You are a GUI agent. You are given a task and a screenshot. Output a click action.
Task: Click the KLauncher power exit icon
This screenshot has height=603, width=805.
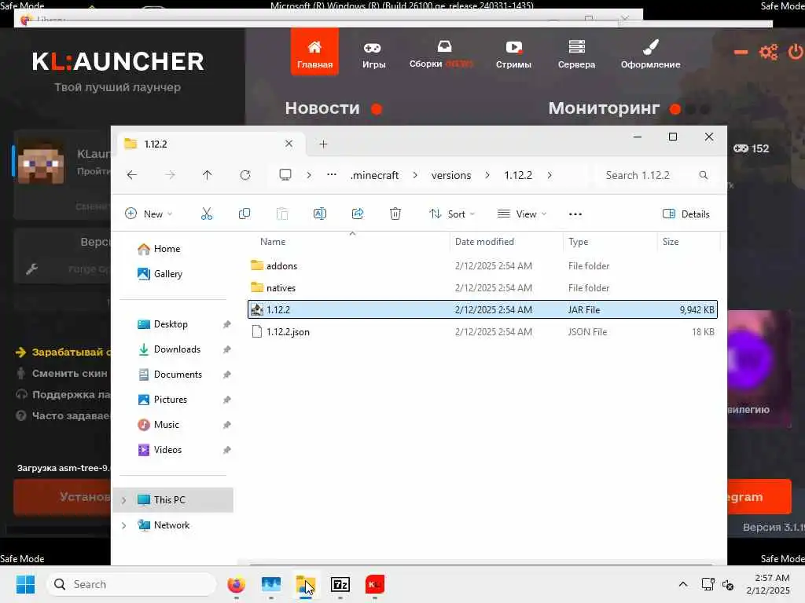[796, 52]
